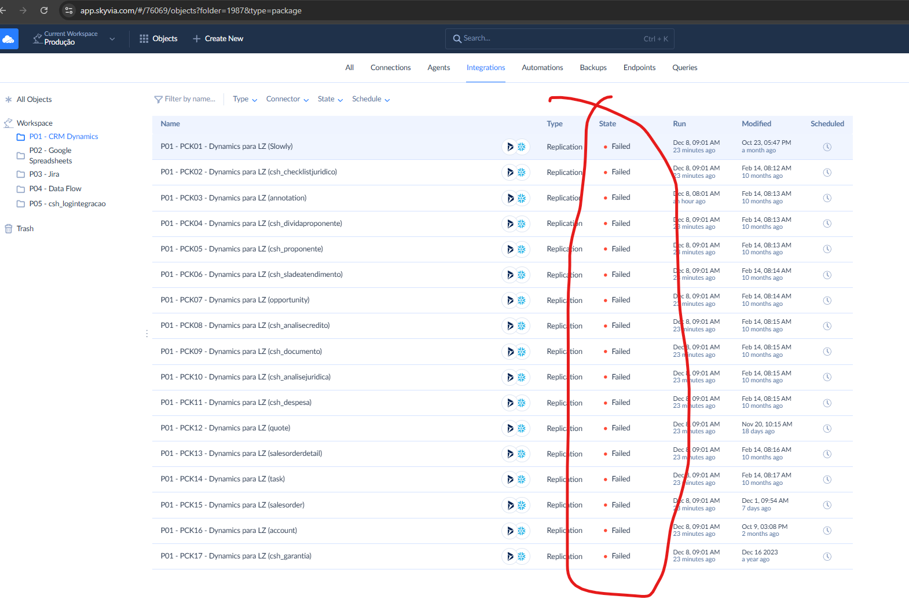Open P05 - csh_logintegracao folder

click(x=67, y=204)
